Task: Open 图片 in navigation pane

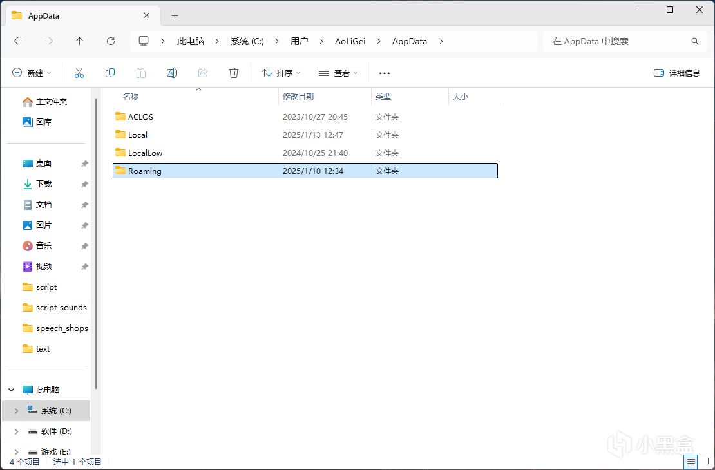Action: (46, 225)
